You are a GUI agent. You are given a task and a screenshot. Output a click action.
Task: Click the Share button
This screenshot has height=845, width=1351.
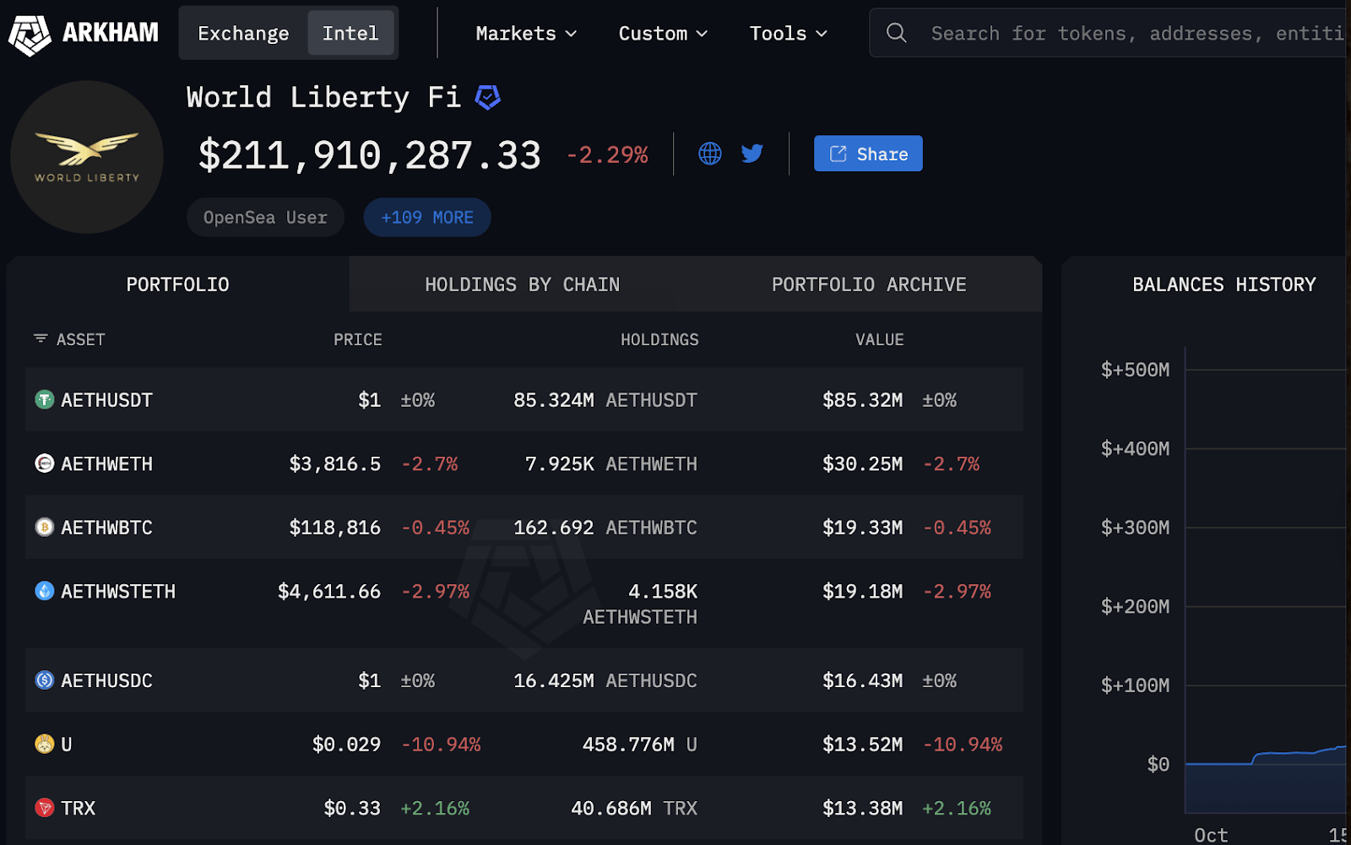point(867,154)
